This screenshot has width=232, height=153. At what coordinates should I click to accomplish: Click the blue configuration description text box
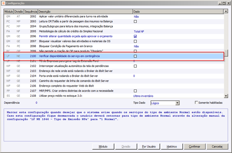[116, 125]
